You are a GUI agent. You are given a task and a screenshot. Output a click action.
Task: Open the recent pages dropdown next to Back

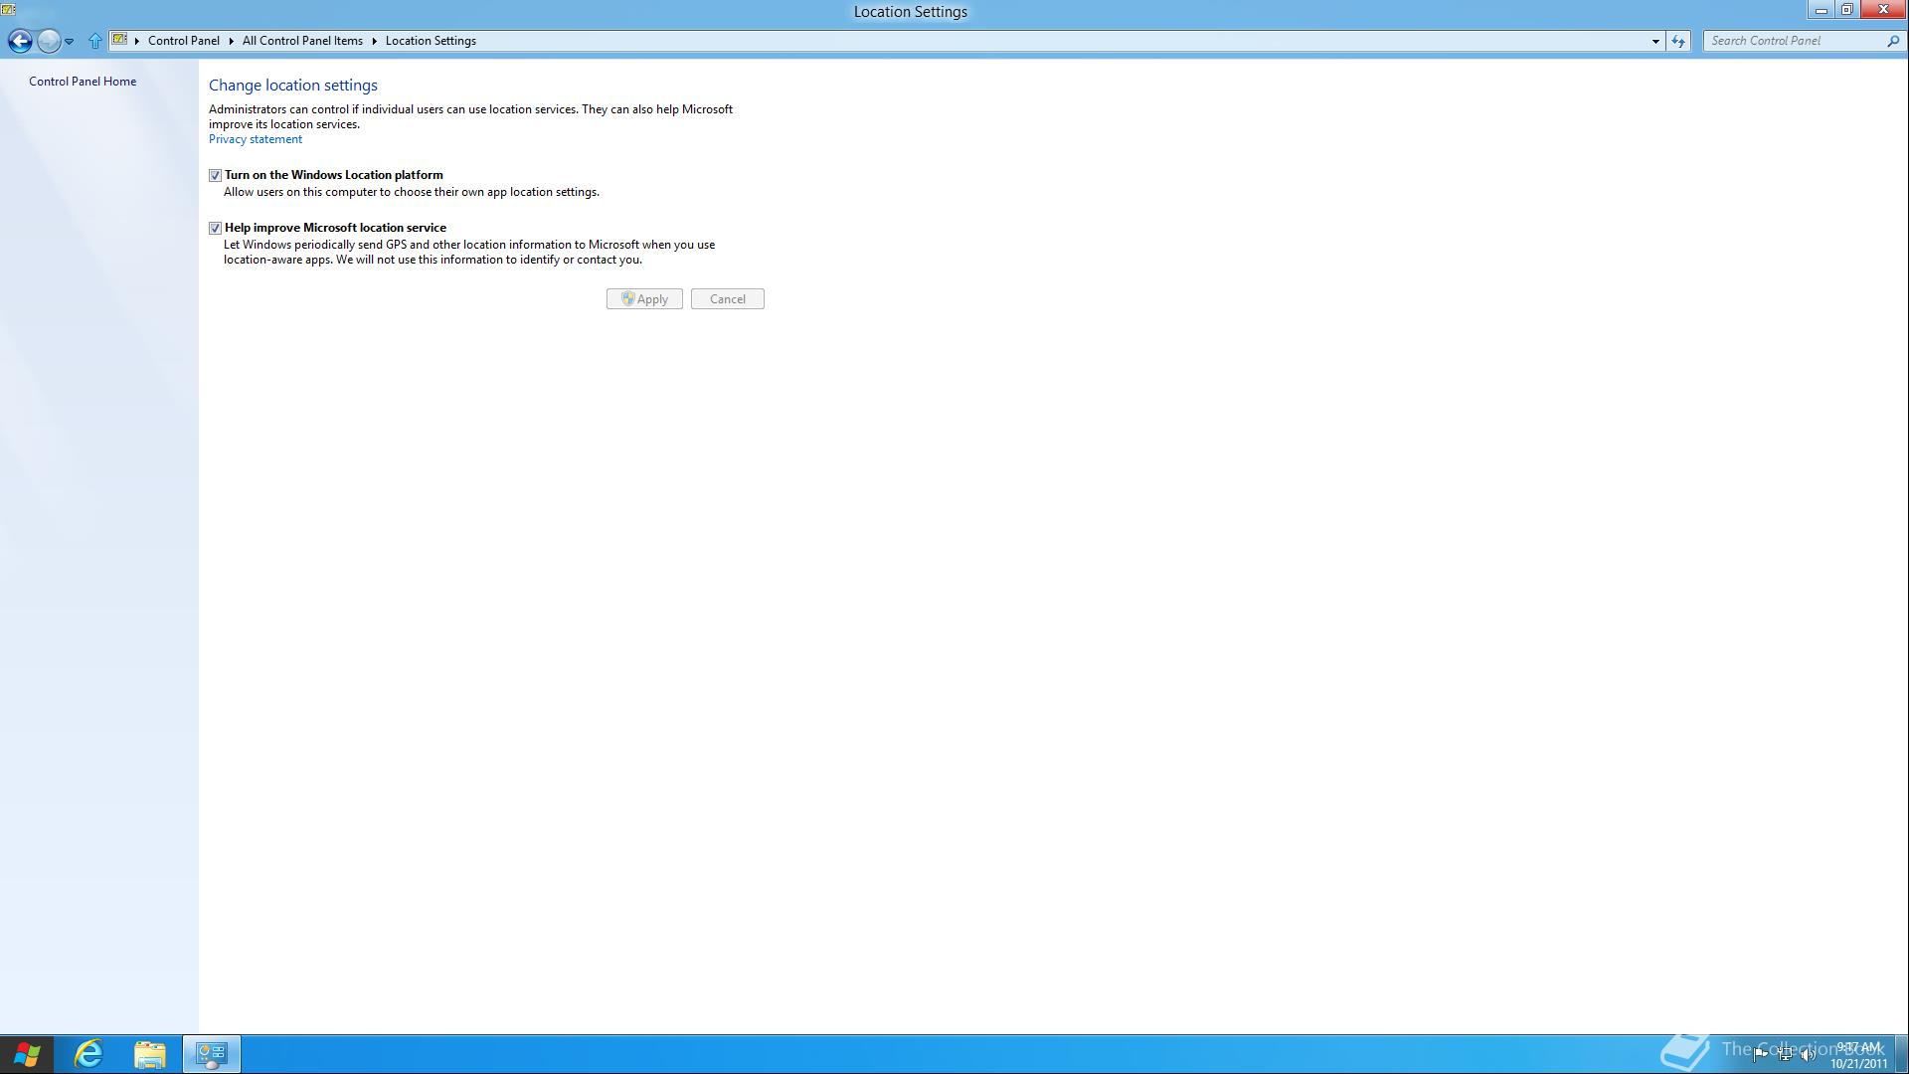point(69,41)
